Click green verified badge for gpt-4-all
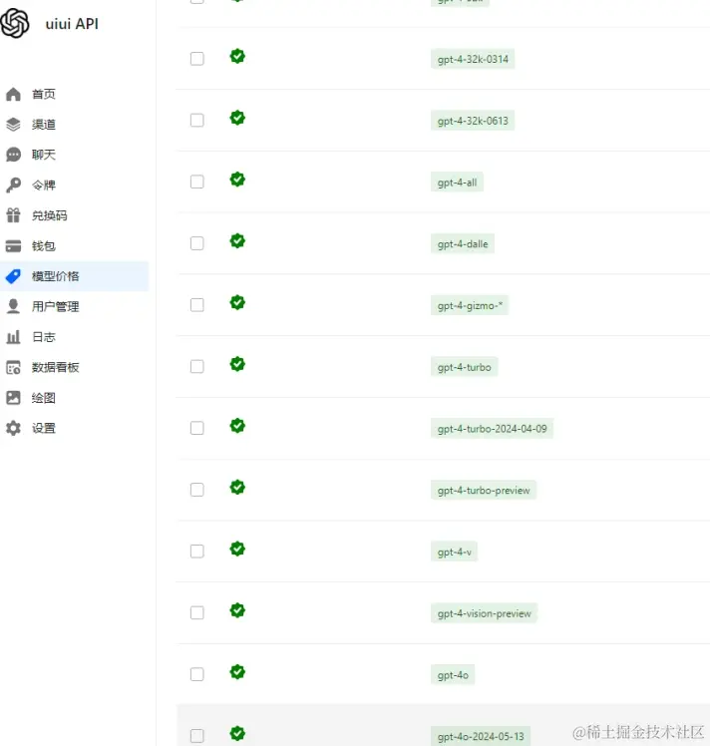This screenshot has width=710, height=746. 237,180
